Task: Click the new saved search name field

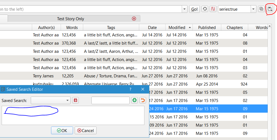Action: point(110,100)
